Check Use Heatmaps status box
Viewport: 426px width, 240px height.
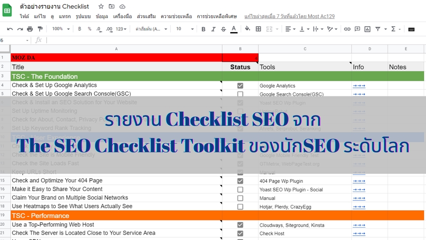(240, 207)
